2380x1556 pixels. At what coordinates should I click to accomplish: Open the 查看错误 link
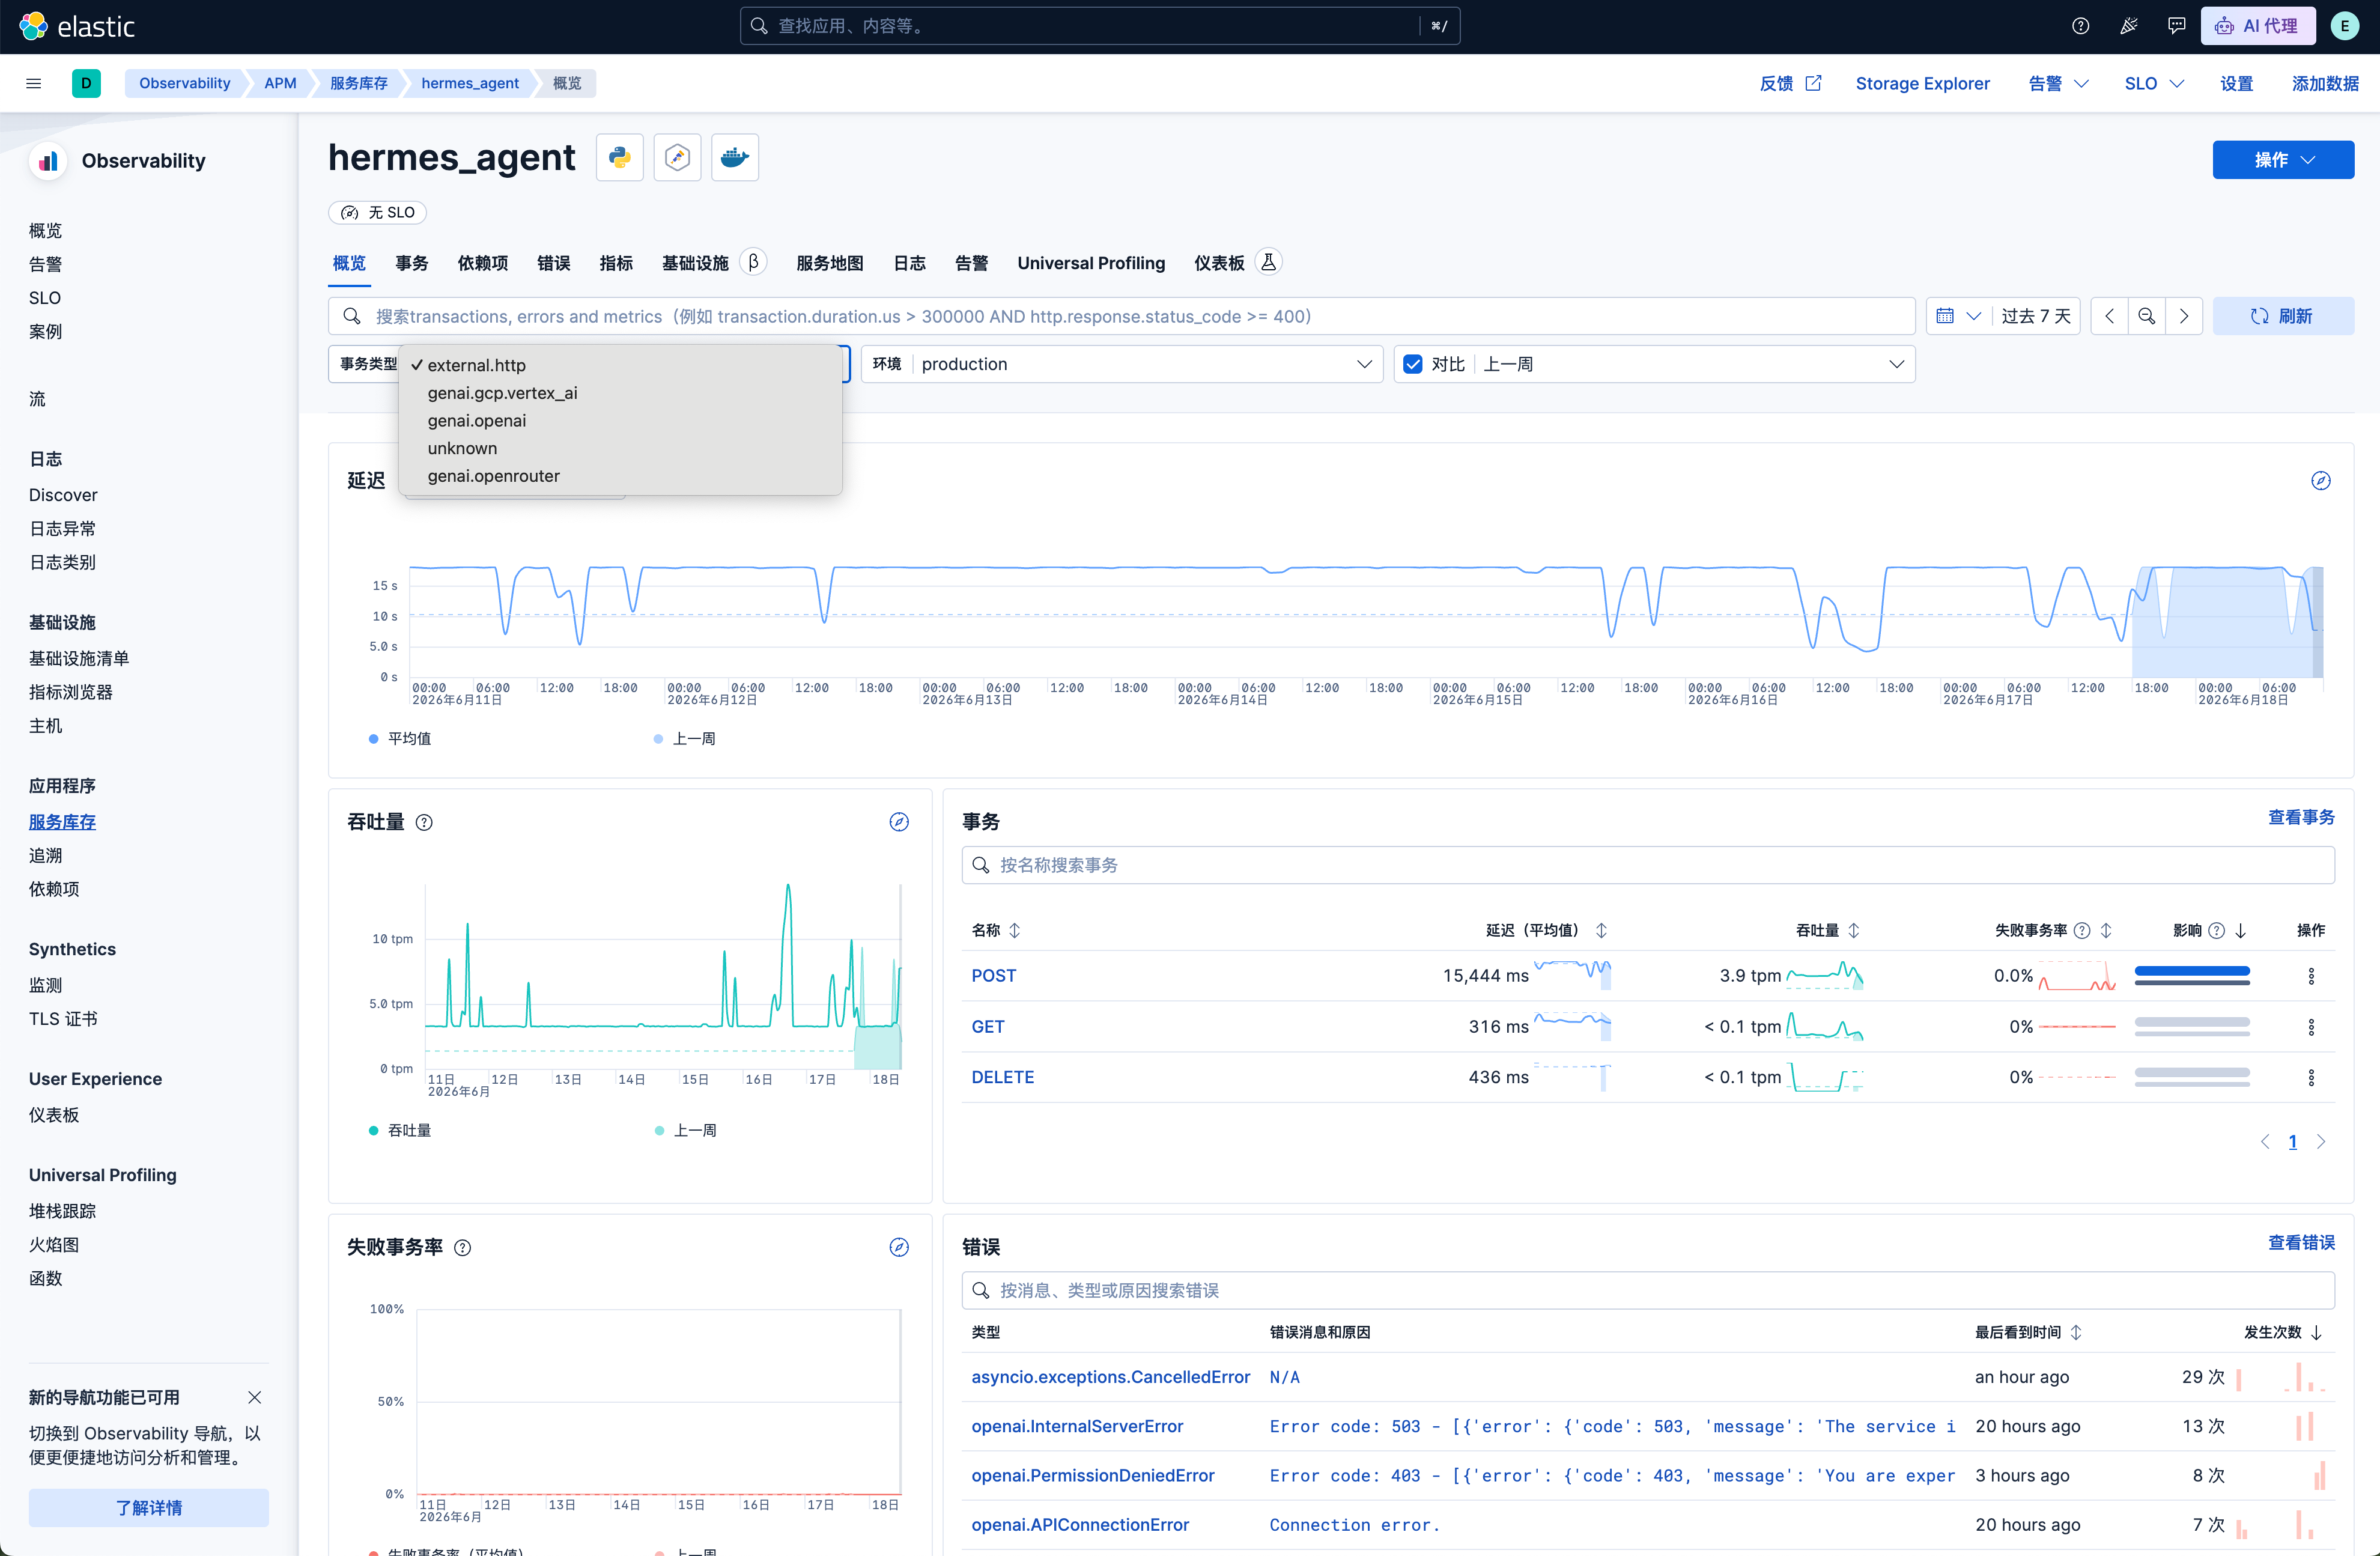2300,1242
